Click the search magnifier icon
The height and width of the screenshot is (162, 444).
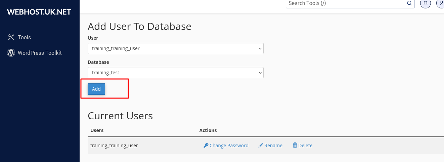point(409,3)
